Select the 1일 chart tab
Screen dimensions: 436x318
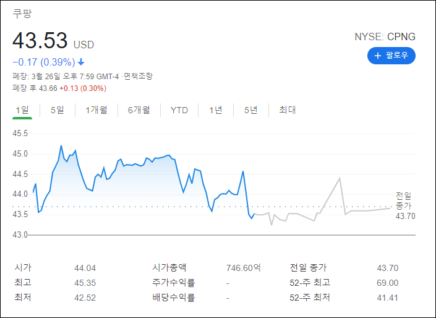(x=22, y=110)
